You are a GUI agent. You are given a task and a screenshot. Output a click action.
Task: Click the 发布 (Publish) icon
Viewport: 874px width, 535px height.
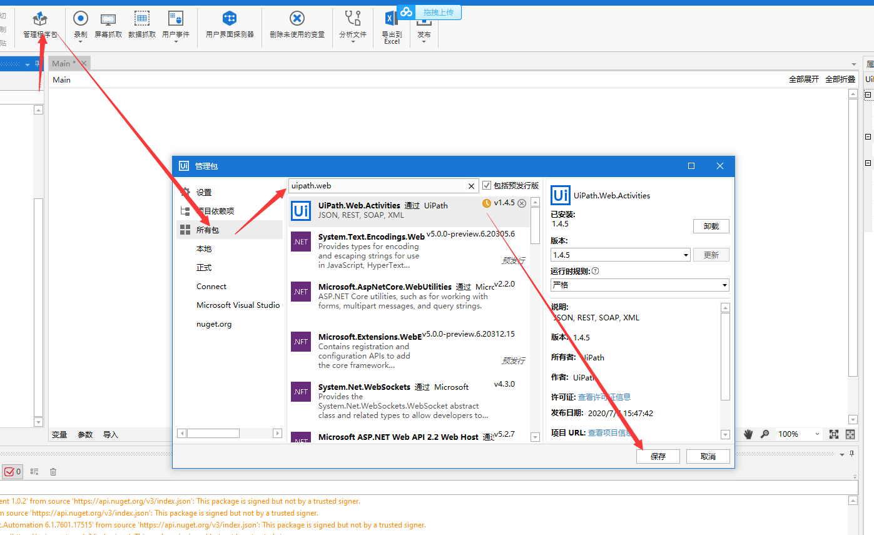(x=424, y=28)
